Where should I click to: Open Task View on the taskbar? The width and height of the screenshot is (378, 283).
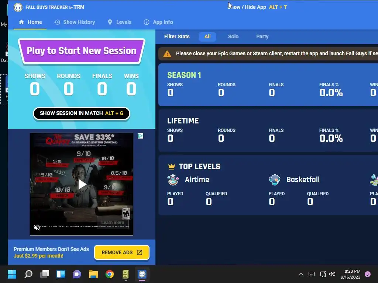[x=45, y=274]
